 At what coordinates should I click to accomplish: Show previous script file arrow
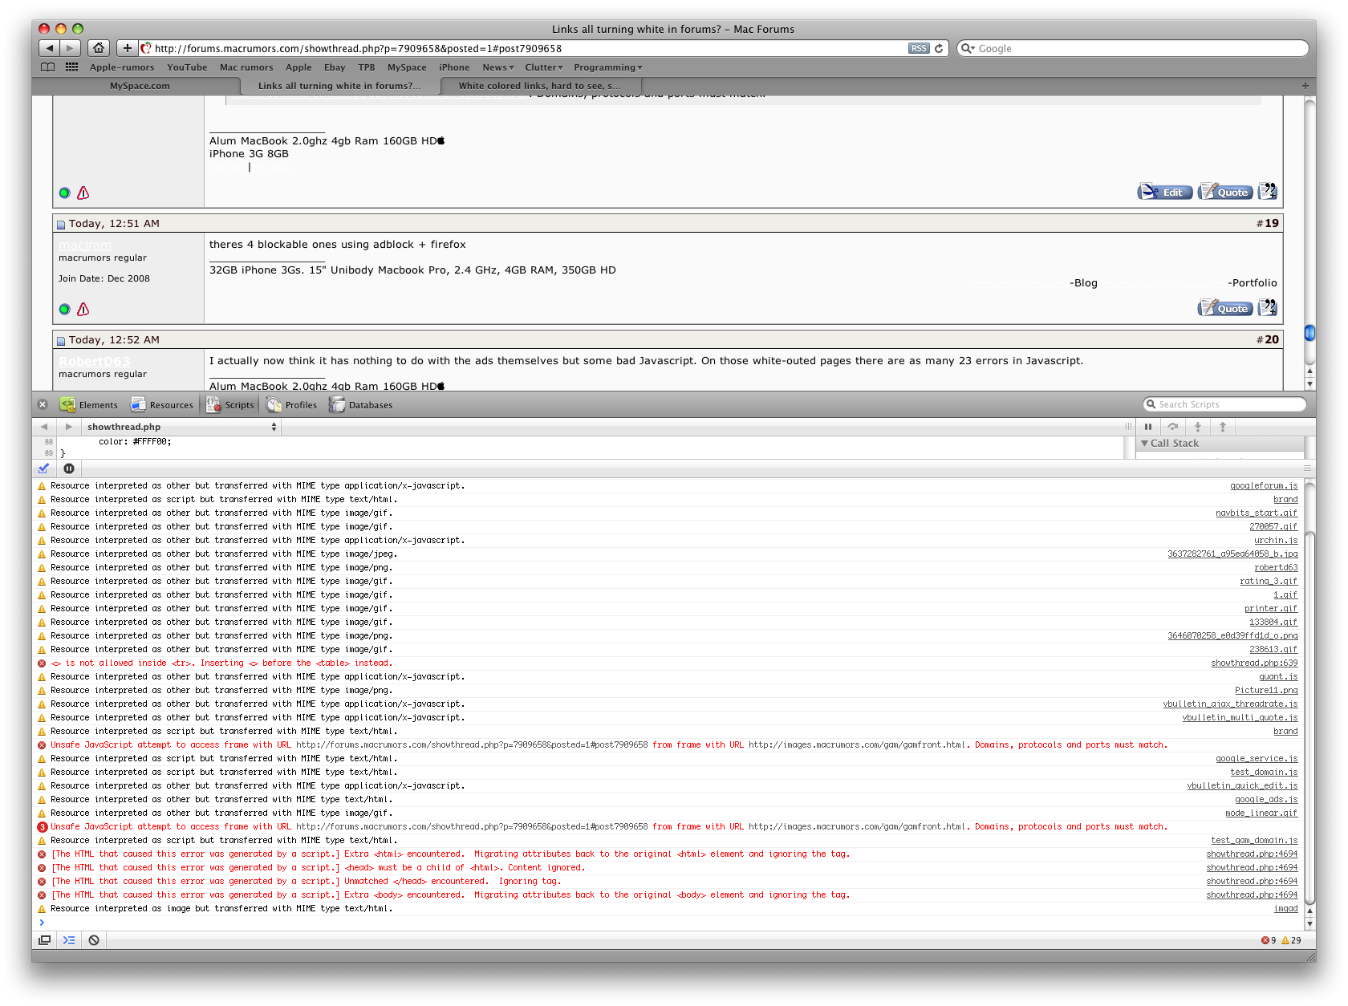point(44,427)
